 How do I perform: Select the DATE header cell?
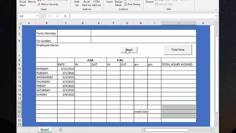(66, 64)
